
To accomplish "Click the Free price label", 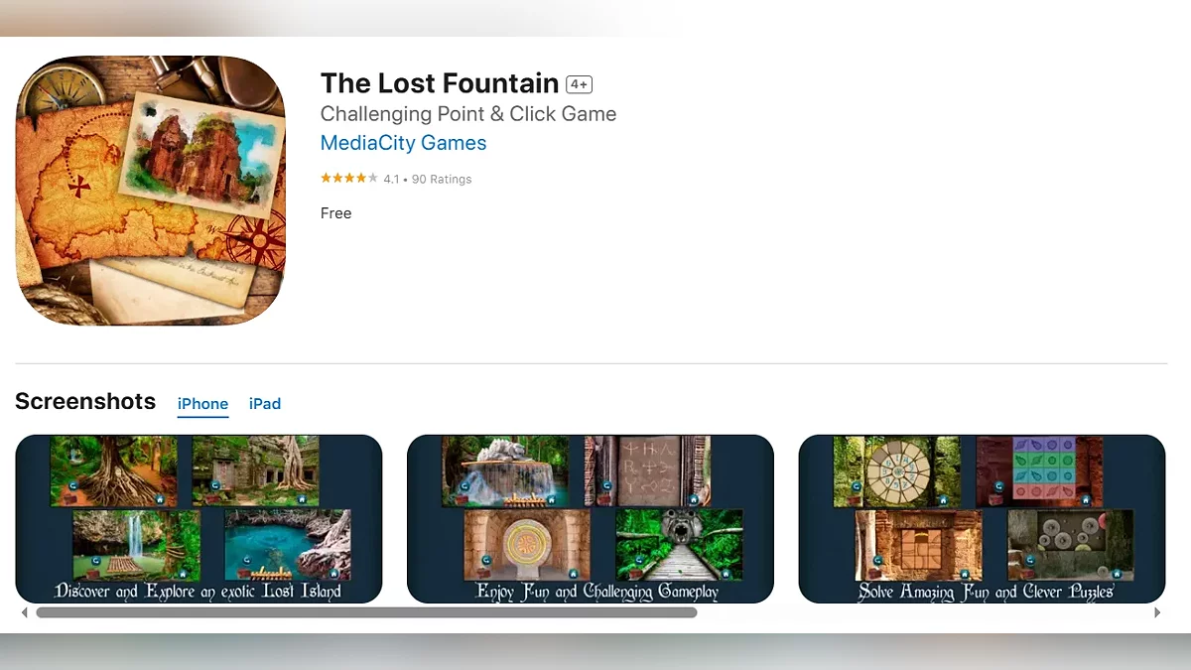I will [336, 213].
